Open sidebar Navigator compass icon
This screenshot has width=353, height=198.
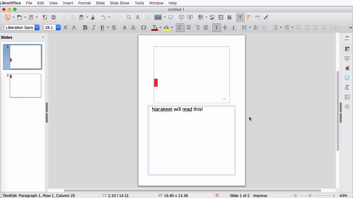pos(347,107)
